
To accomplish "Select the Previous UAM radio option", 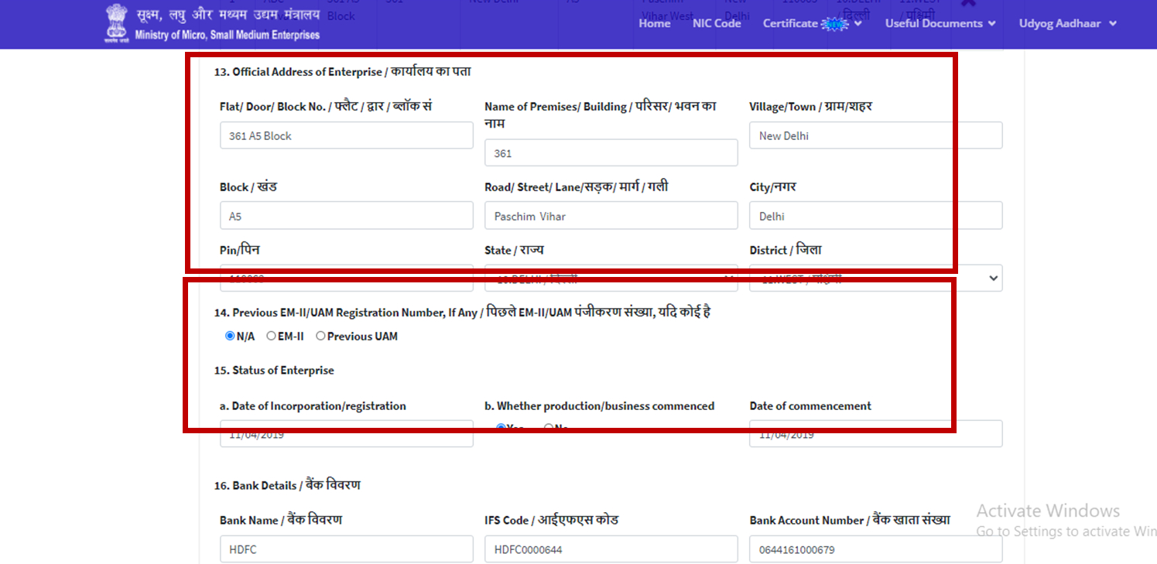I will click(320, 336).
